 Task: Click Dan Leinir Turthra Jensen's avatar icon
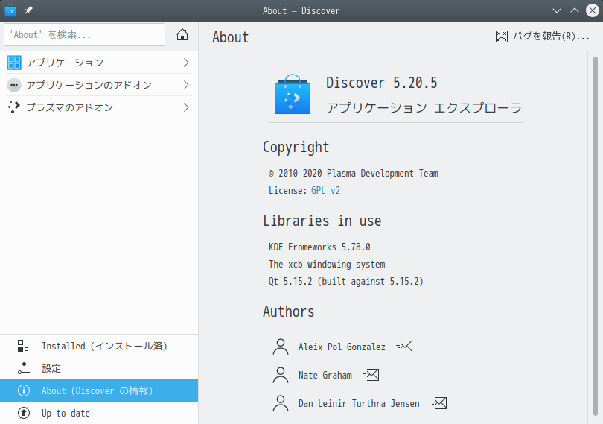[281, 403]
